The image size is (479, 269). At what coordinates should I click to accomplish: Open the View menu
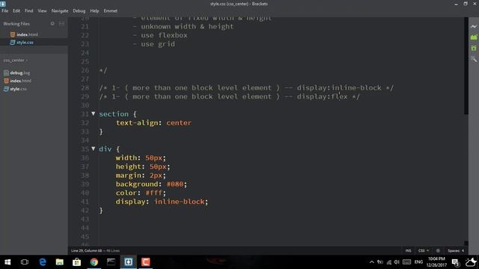[x=42, y=10]
